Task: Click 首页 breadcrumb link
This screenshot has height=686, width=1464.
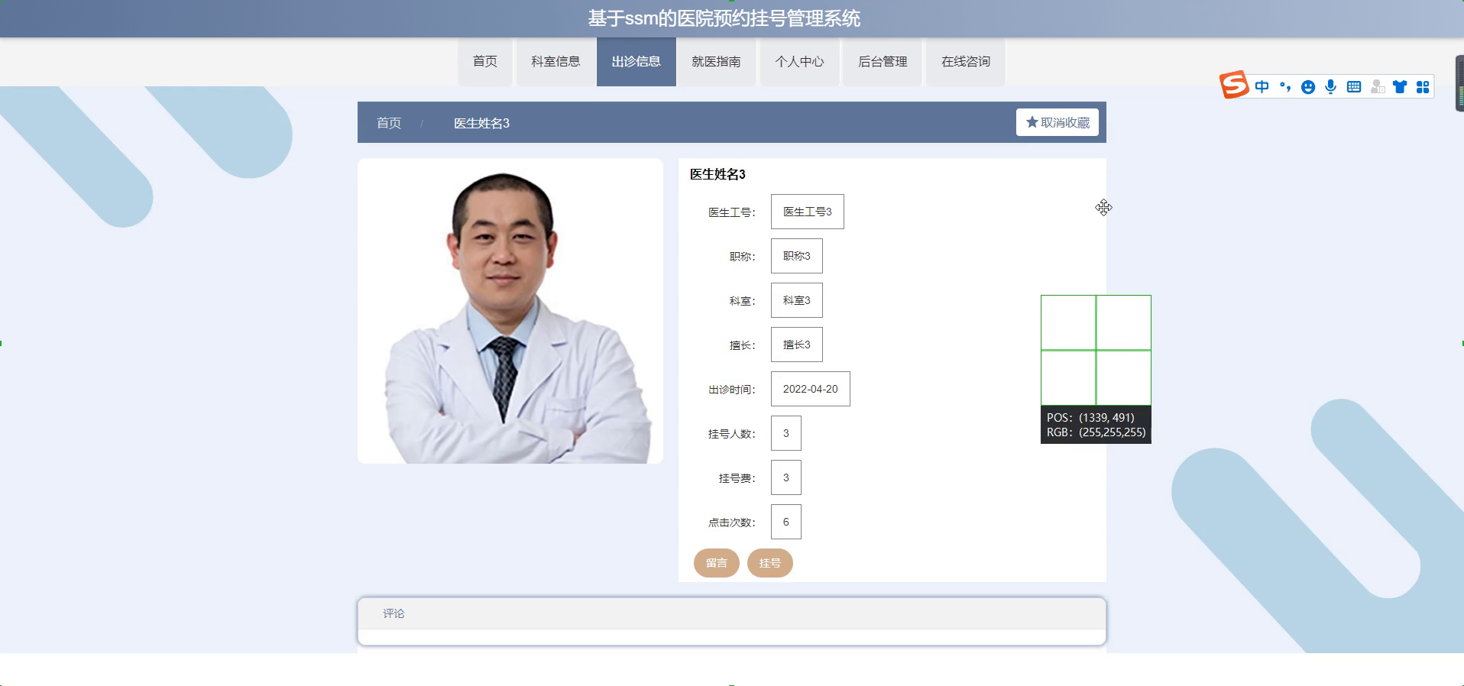Action: tap(389, 123)
